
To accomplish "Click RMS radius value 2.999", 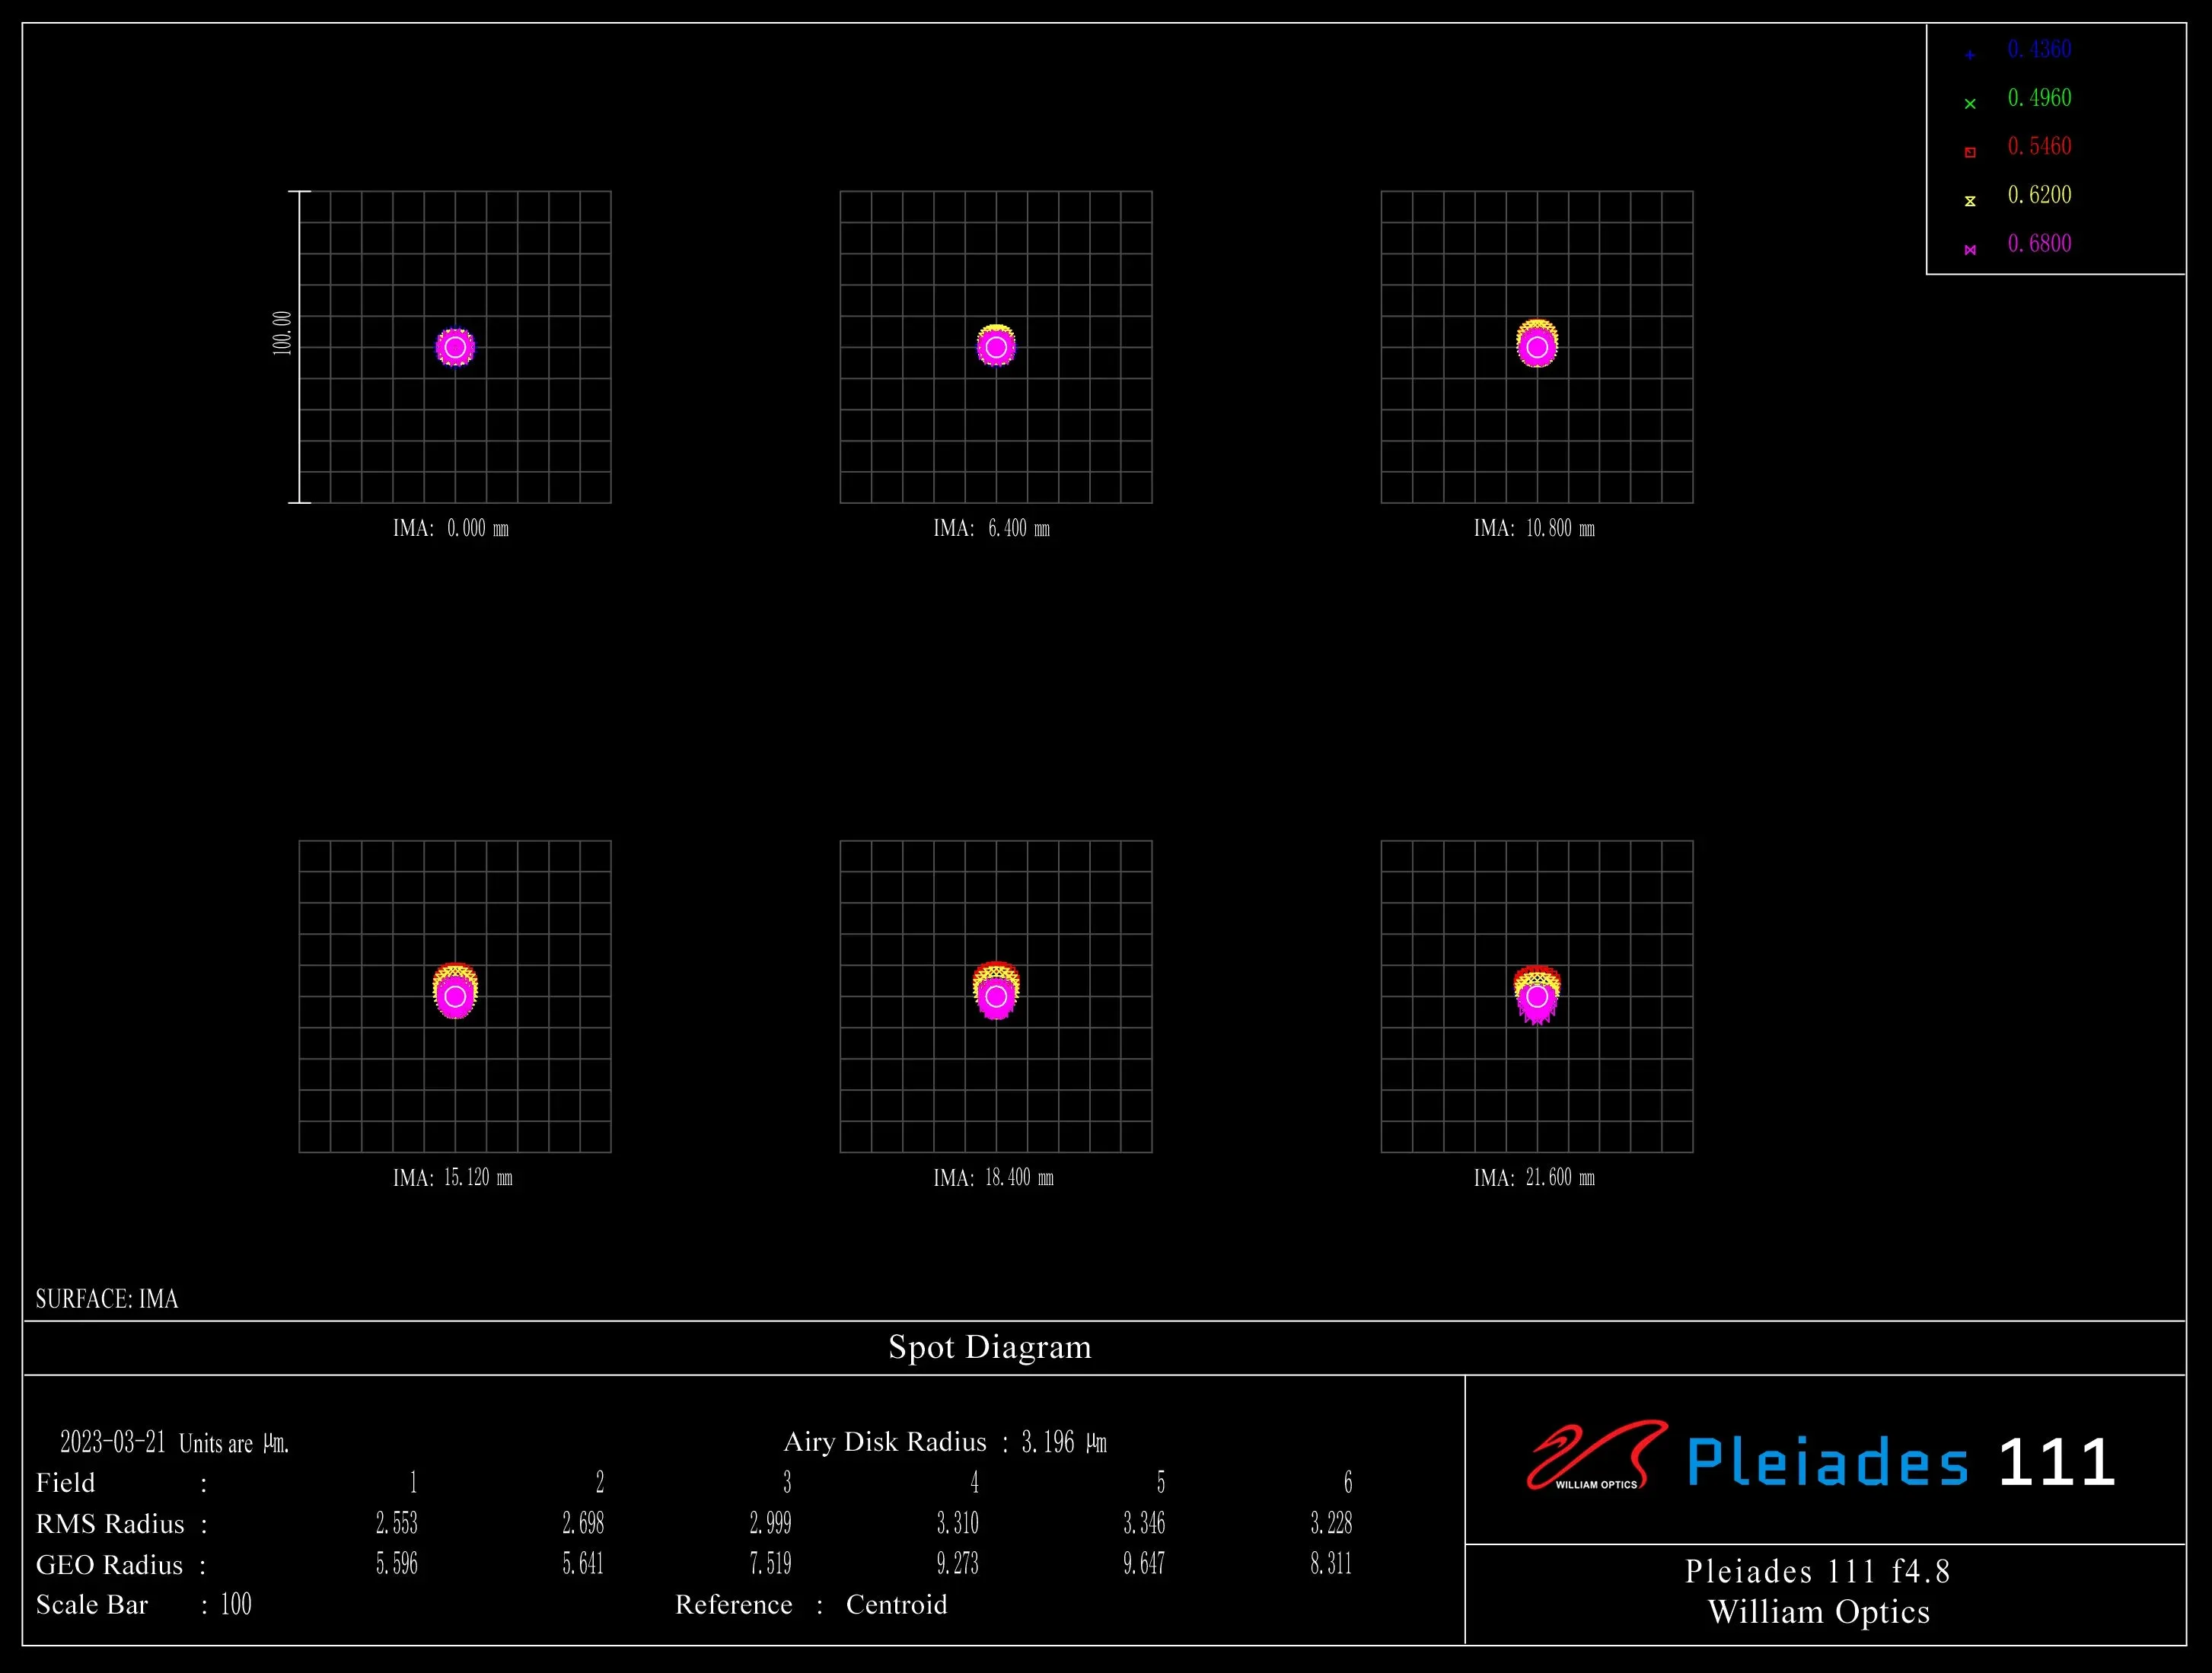I will pos(770,1523).
